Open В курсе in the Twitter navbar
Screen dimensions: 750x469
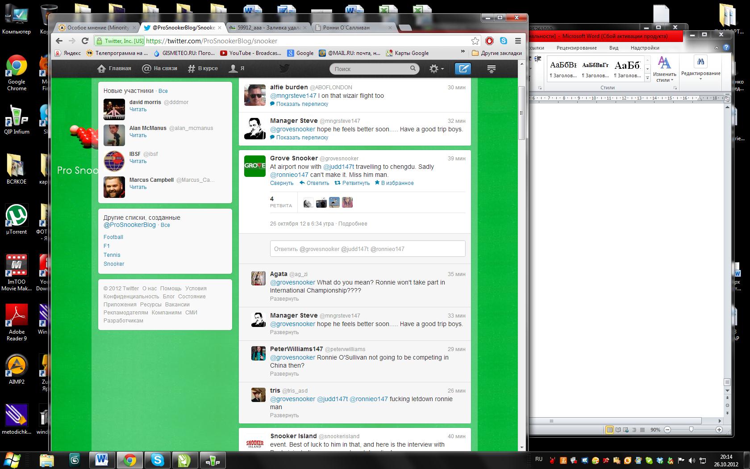[x=203, y=68]
